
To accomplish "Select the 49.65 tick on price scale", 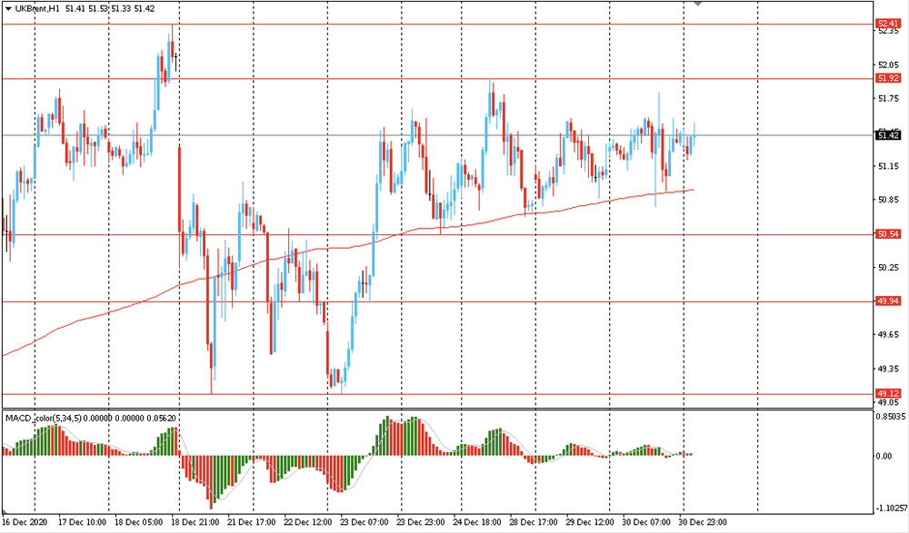I will pos(887,335).
